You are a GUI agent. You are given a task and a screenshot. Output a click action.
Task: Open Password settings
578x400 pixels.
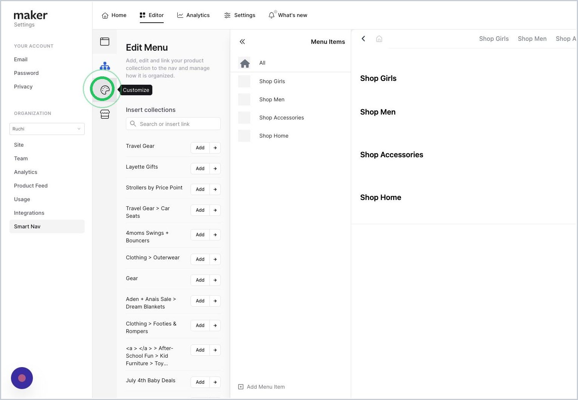(x=26, y=73)
